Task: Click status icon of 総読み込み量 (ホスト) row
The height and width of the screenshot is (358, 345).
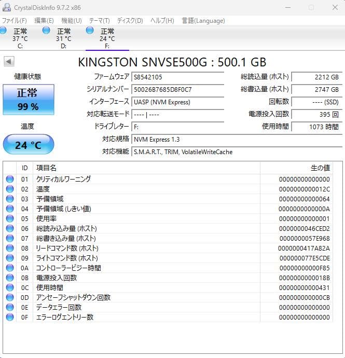Action: pos(10,228)
